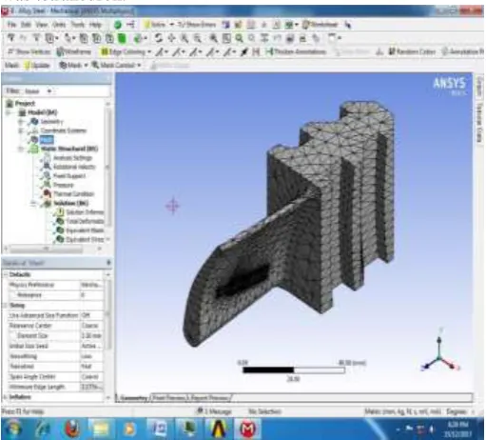Open the Edit menu
The width and height of the screenshot is (486, 440).
26,25
